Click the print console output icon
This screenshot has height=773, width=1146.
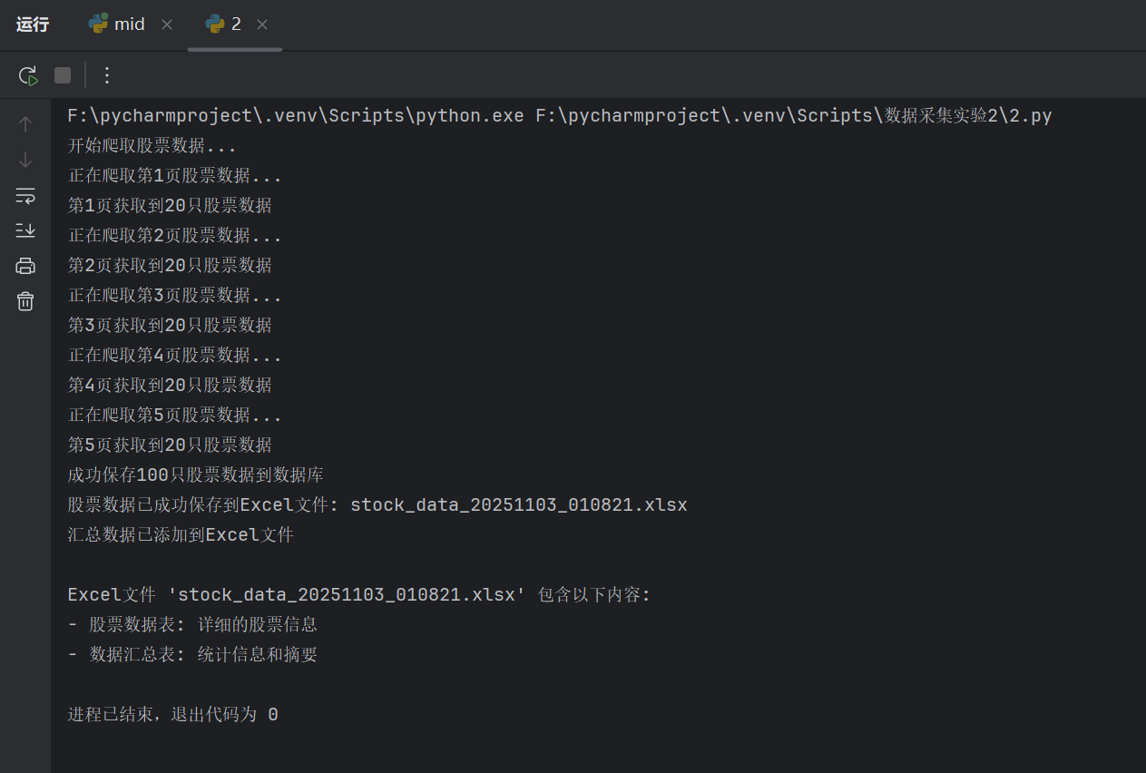coord(25,266)
